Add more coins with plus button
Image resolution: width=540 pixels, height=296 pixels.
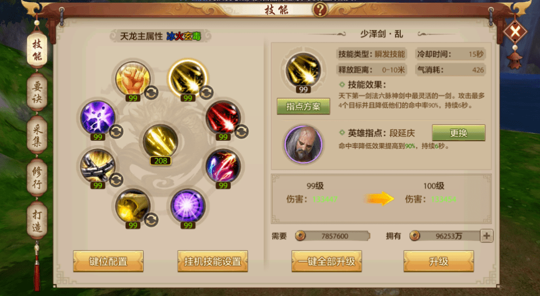coord(487,236)
